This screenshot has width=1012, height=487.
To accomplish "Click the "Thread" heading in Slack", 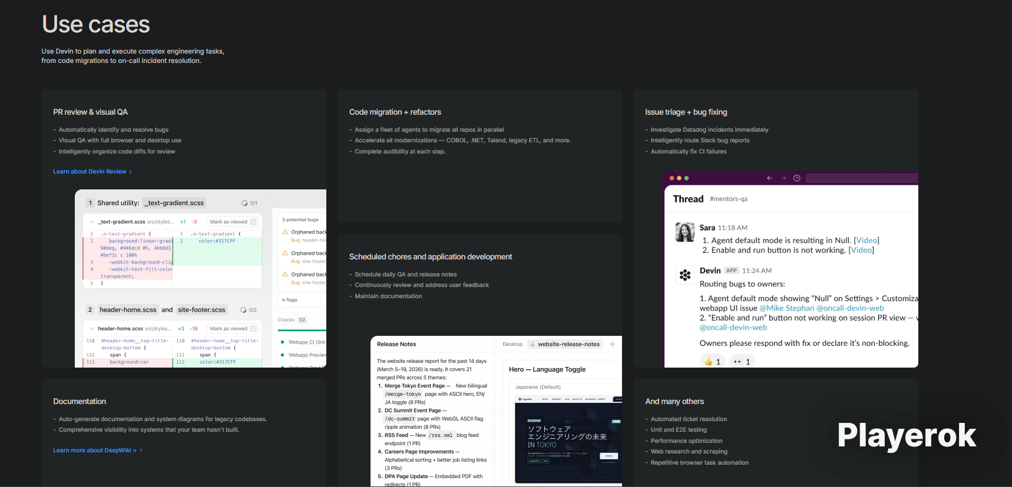I will coord(688,199).
